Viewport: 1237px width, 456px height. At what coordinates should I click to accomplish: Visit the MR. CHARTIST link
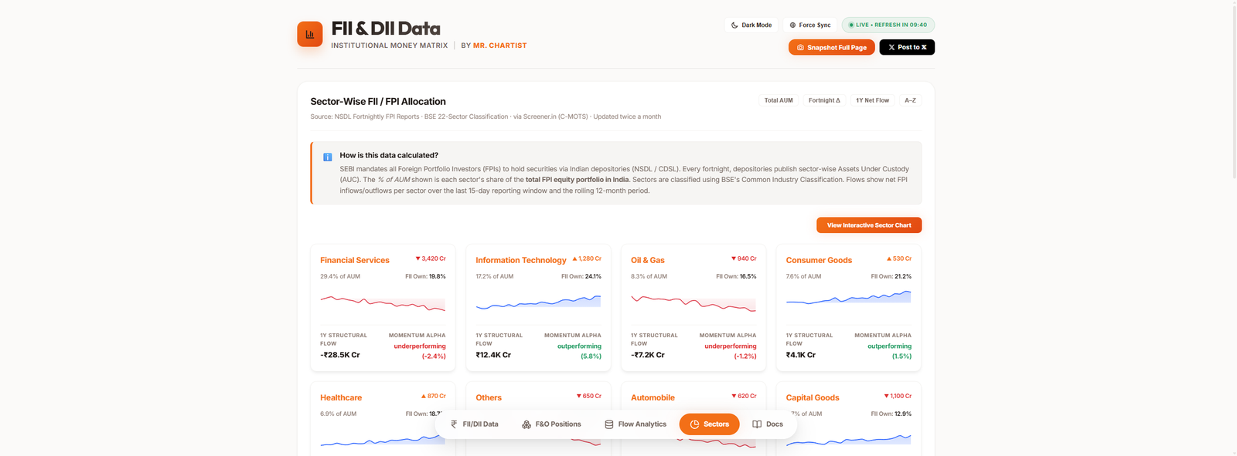[500, 45]
